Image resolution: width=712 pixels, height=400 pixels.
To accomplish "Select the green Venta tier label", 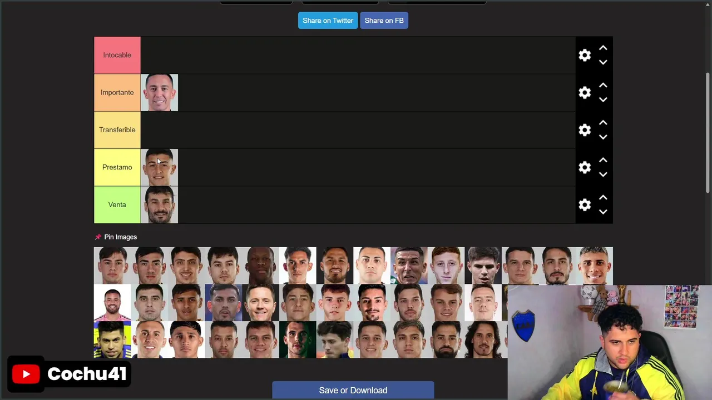I will [117, 204].
